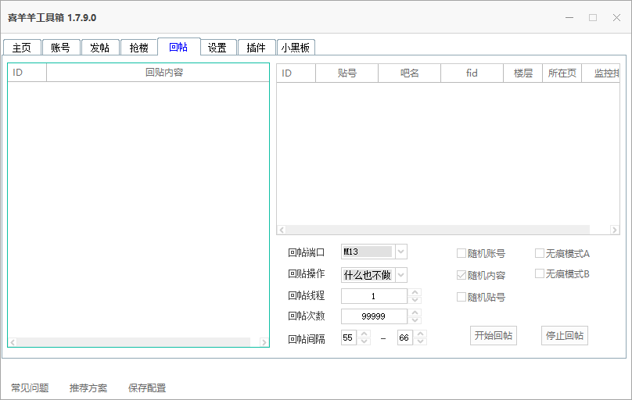Increase the minimum 回帖间隔 value (55)
This screenshot has width=632, height=400.
tap(364, 334)
